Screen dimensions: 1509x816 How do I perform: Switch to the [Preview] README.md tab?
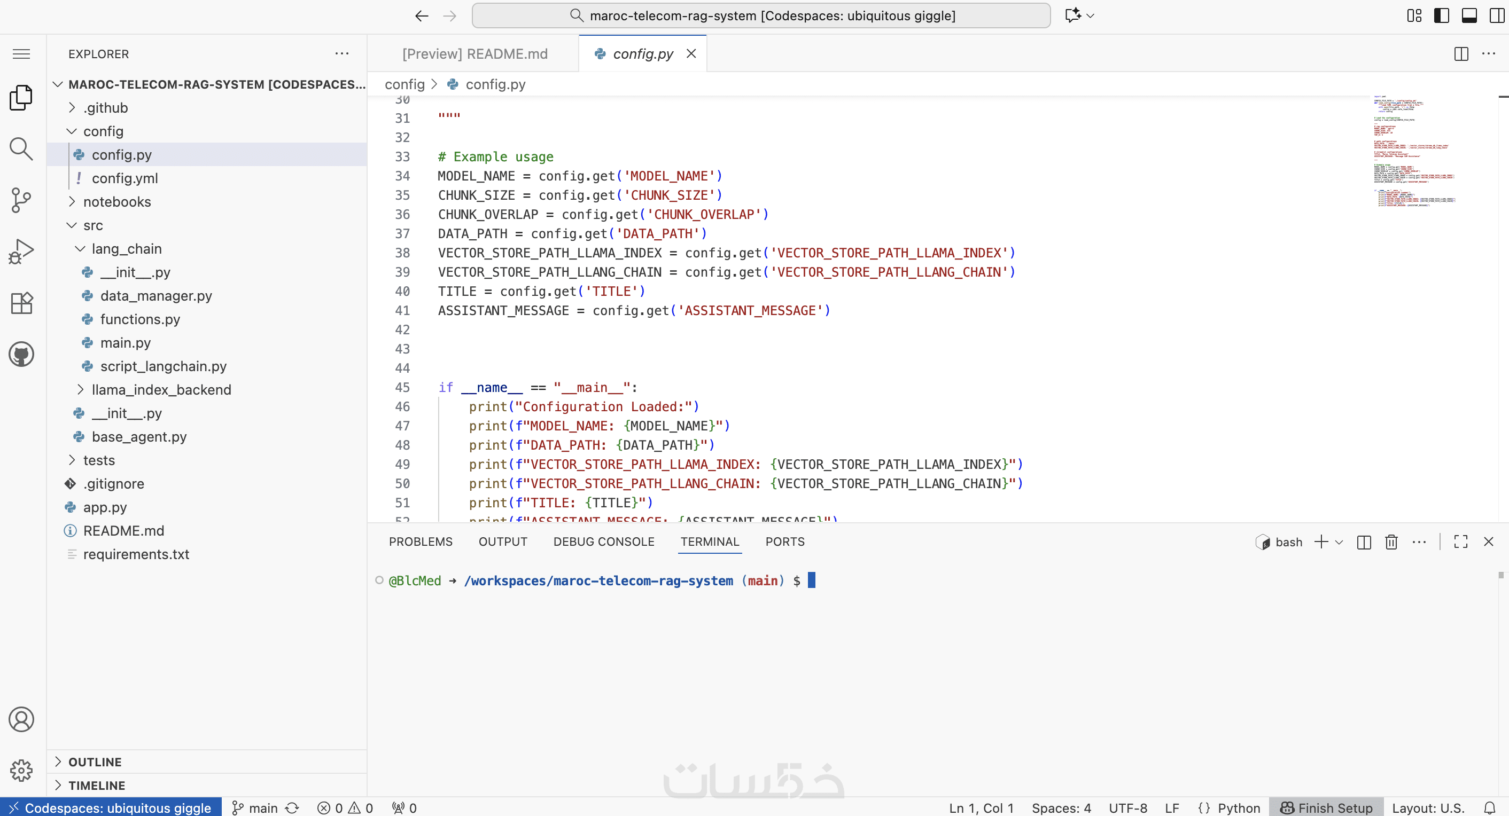pos(475,54)
